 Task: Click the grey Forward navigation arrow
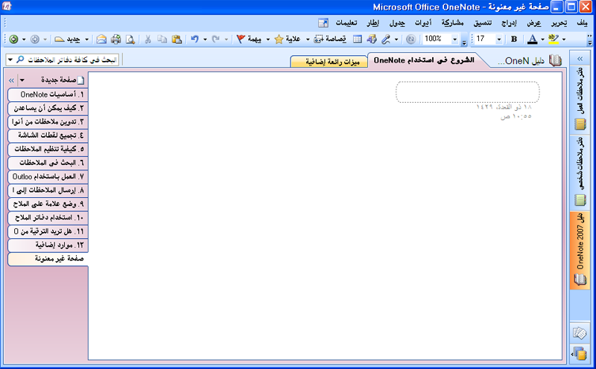[34, 39]
